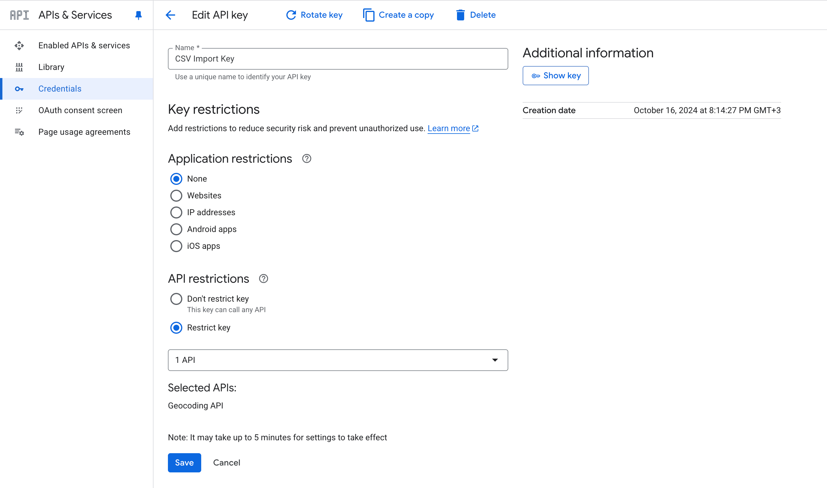The width and height of the screenshot is (827, 488).
Task: Click Create a copy of the key
Action: 398,15
